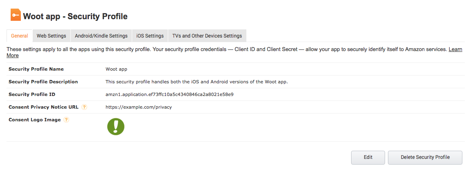Select the Android/Kindle Settings tab

(101, 36)
